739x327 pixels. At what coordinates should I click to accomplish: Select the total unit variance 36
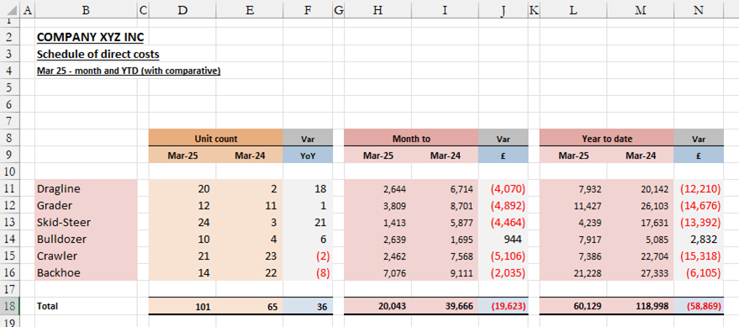pos(308,306)
